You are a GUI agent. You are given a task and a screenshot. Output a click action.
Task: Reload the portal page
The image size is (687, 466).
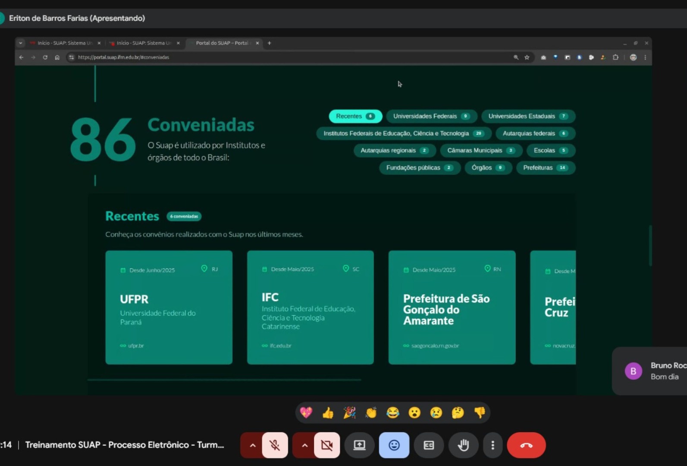pos(45,57)
